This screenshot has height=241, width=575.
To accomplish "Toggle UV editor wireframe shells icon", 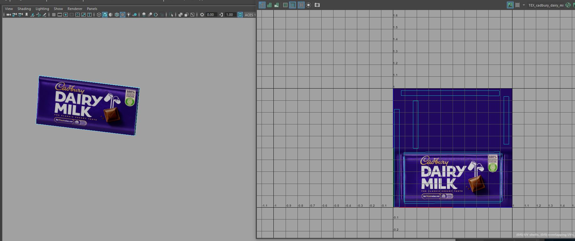I will (x=262, y=5).
